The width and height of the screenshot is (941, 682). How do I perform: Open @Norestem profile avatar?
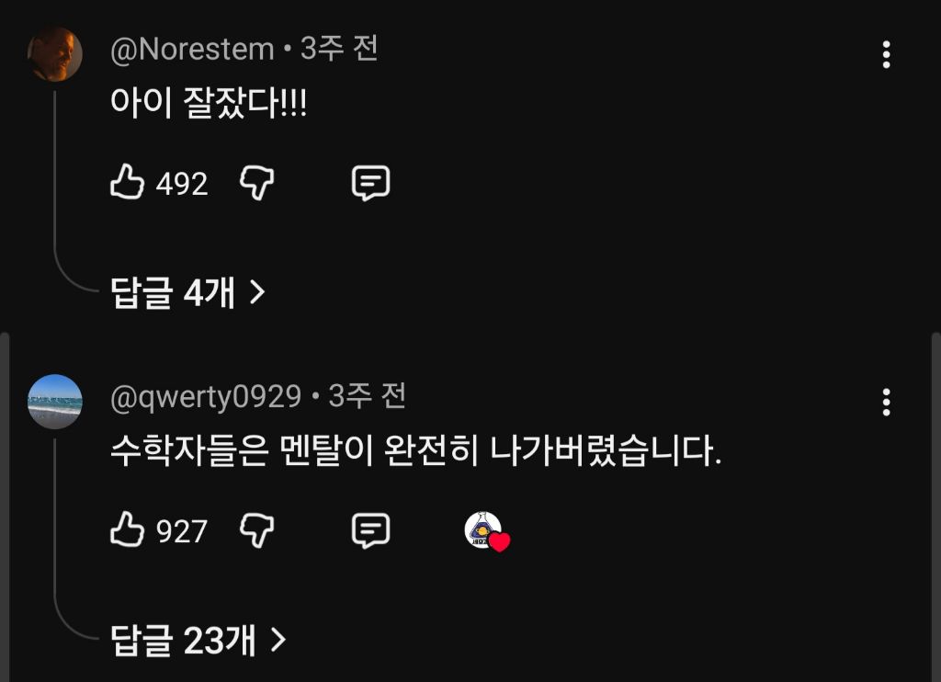tap(55, 54)
